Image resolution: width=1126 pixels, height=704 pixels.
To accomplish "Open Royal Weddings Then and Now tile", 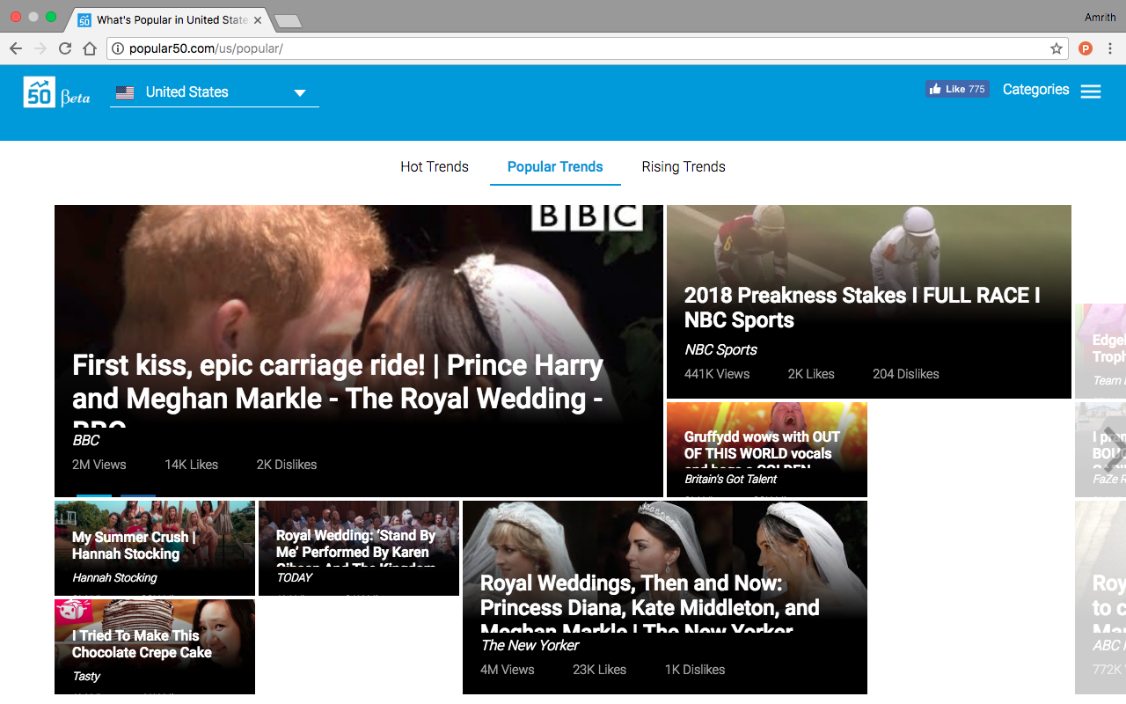I will click(x=665, y=598).
